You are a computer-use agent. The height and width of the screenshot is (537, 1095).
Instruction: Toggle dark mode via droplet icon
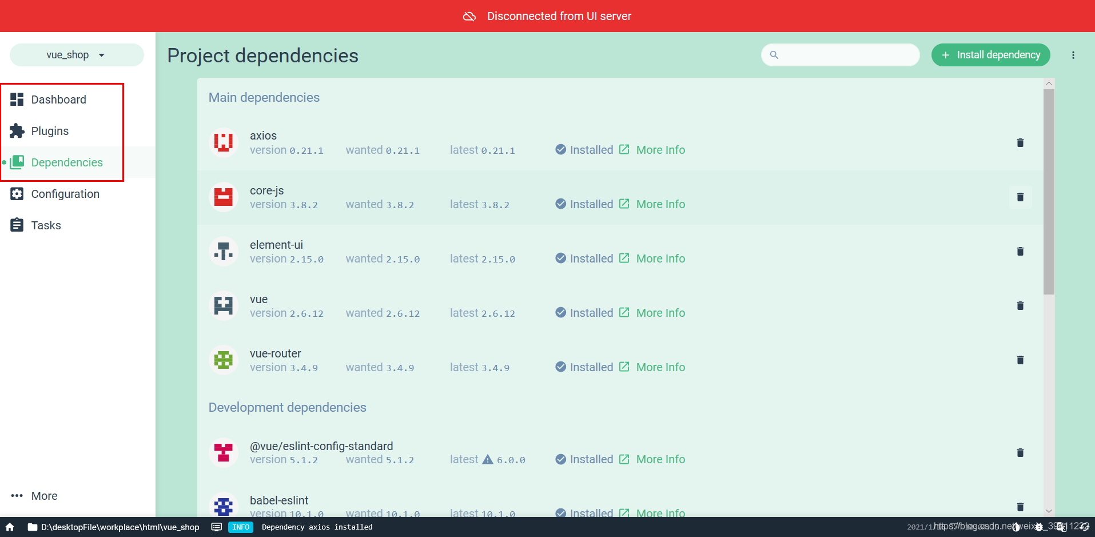1016,527
